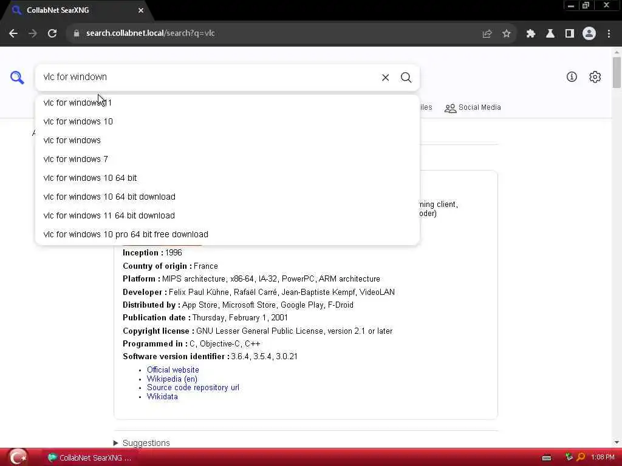This screenshot has width=622, height=466.
Task: Pick the suggestion ending in '10 64 bit'
Action: [x=227, y=178]
